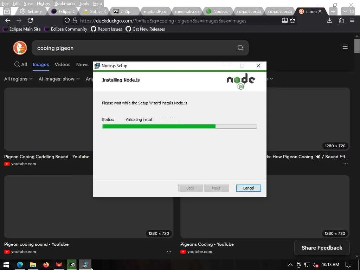The width and height of the screenshot is (360, 270).
Task: Click the Share Feedback button
Action: (322, 248)
